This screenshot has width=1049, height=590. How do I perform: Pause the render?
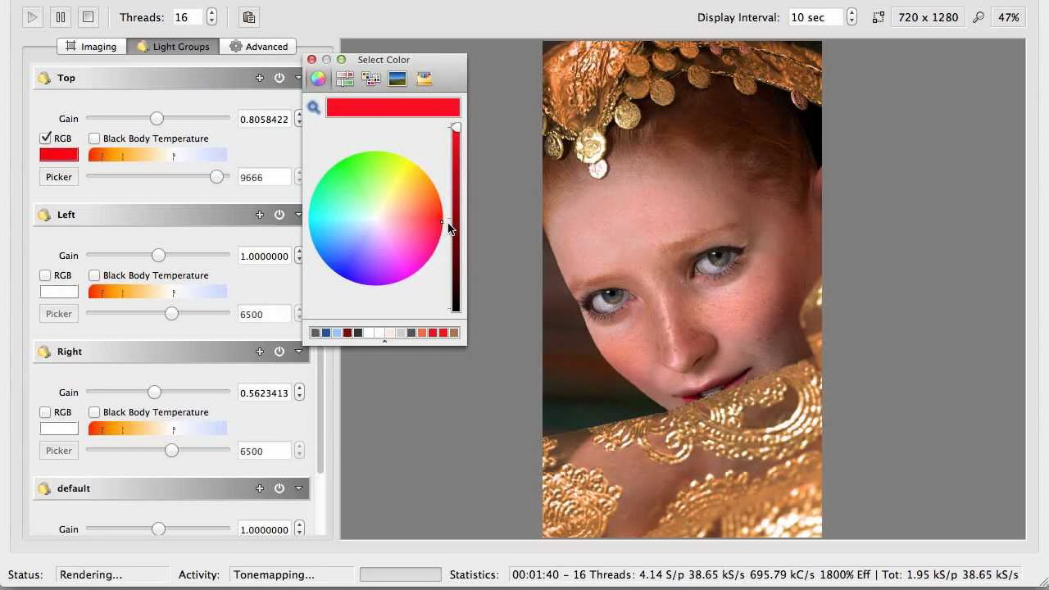click(60, 17)
